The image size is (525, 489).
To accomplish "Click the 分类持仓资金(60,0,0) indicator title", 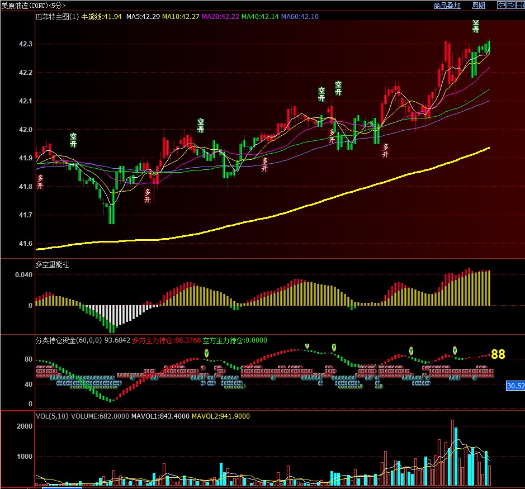I will (68, 340).
